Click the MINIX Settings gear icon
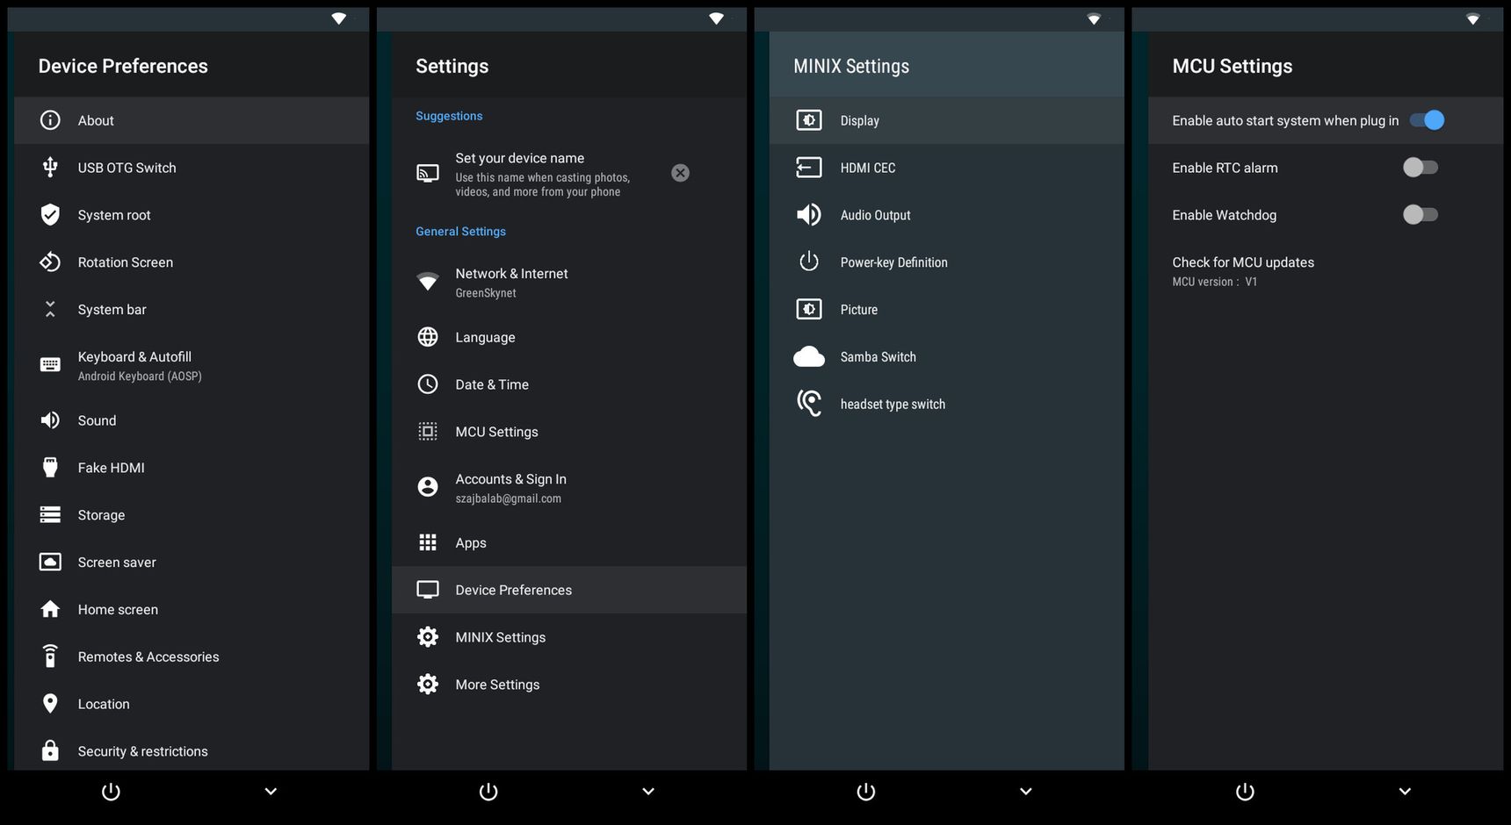 click(x=428, y=637)
